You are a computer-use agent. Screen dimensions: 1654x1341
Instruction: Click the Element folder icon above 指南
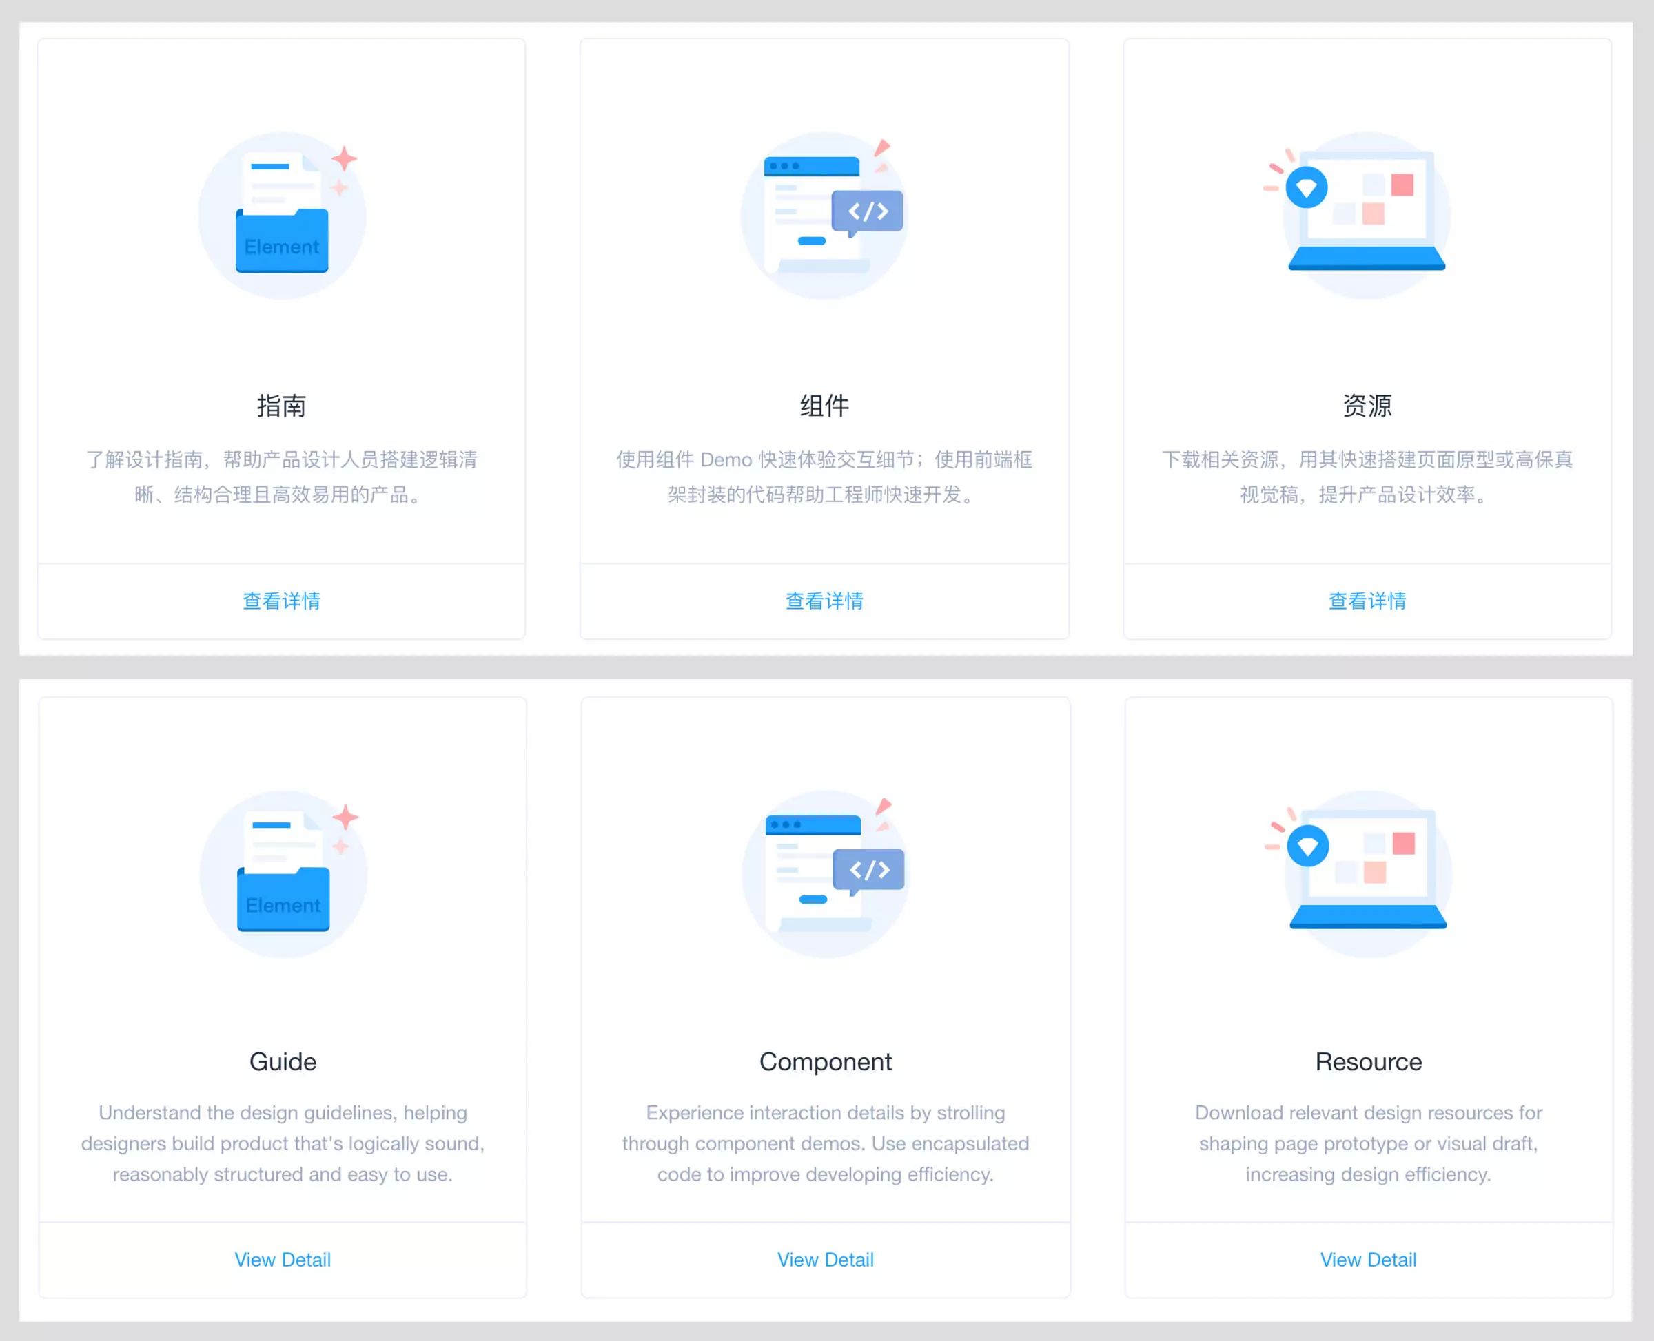pyautogui.click(x=282, y=215)
